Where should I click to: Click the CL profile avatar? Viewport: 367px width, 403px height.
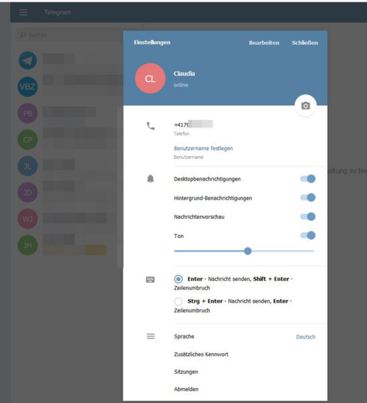pyautogui.click(x=150, y=78)
